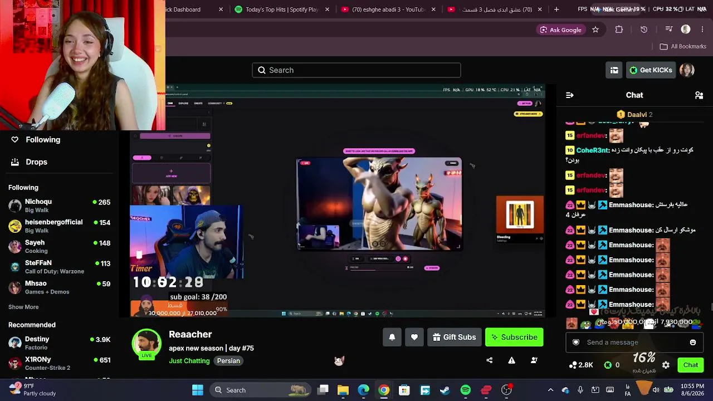Show hidden system tray icons
713x401 pixels.
(x=550, y=390)
